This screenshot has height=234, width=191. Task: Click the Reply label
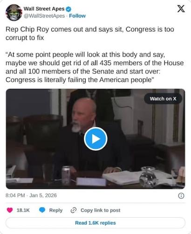tap(56, 210)
